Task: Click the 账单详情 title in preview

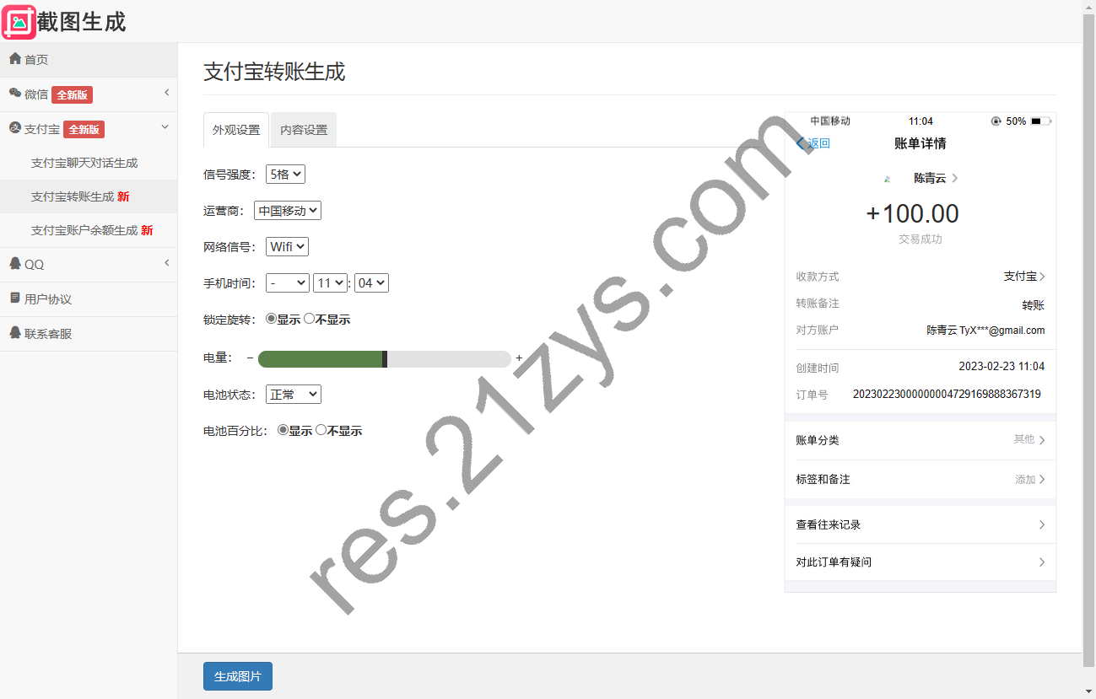Action: [920, 143]
